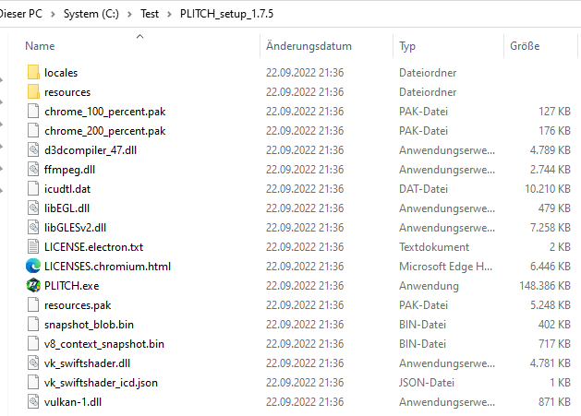Click the sort arrow above the Name column
This screenshot has height=416, width=581.
pos(139,36)
